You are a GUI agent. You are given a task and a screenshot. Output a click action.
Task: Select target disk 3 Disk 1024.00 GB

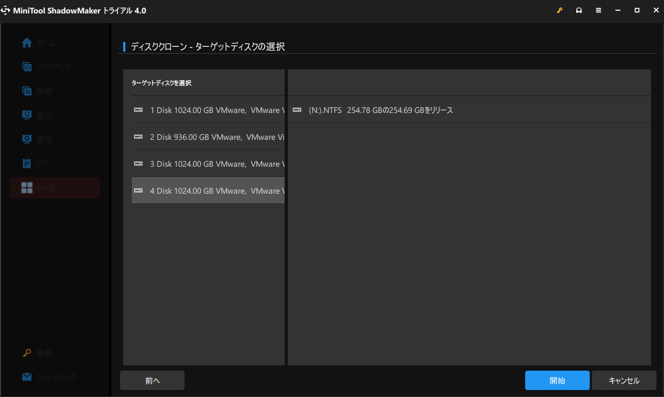point(208,164)
